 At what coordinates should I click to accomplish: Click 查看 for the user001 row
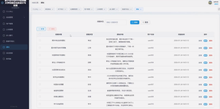200,41
